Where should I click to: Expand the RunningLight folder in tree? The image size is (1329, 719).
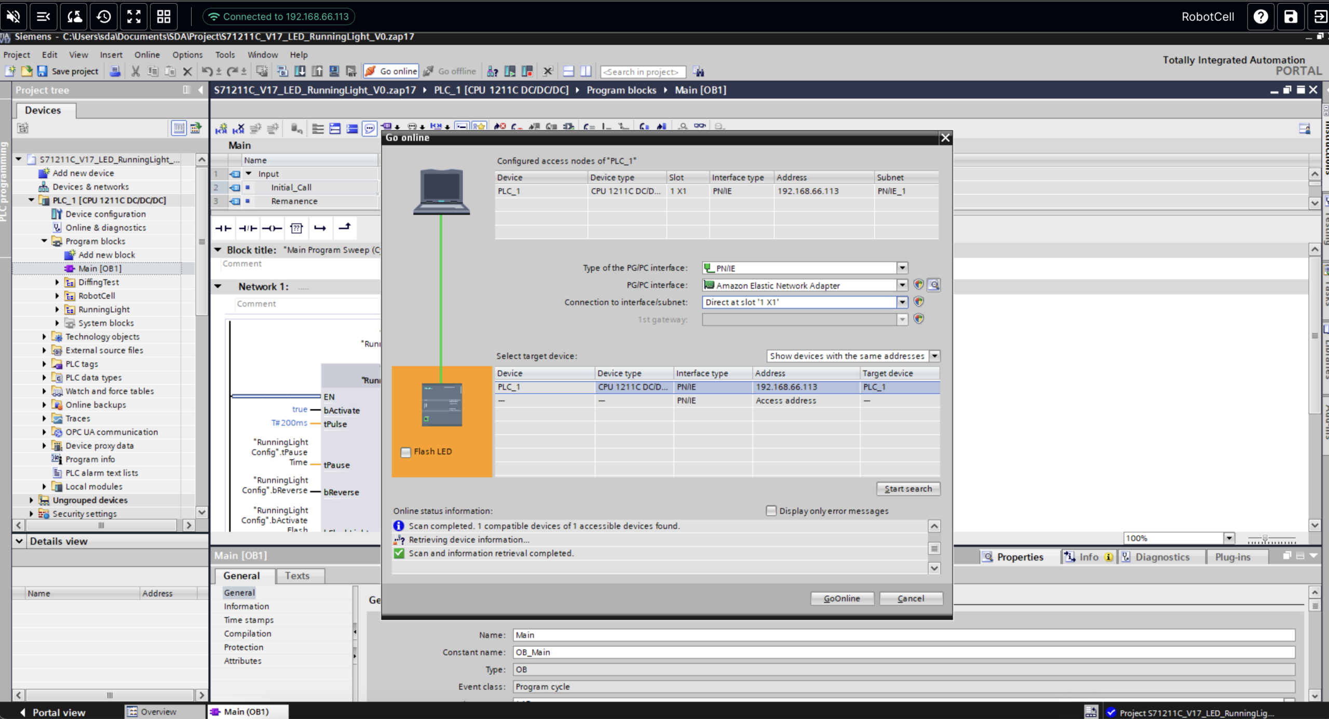57,309
